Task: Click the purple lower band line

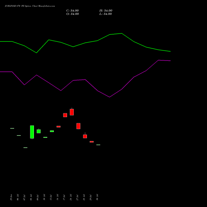Action: pos(85,79)
